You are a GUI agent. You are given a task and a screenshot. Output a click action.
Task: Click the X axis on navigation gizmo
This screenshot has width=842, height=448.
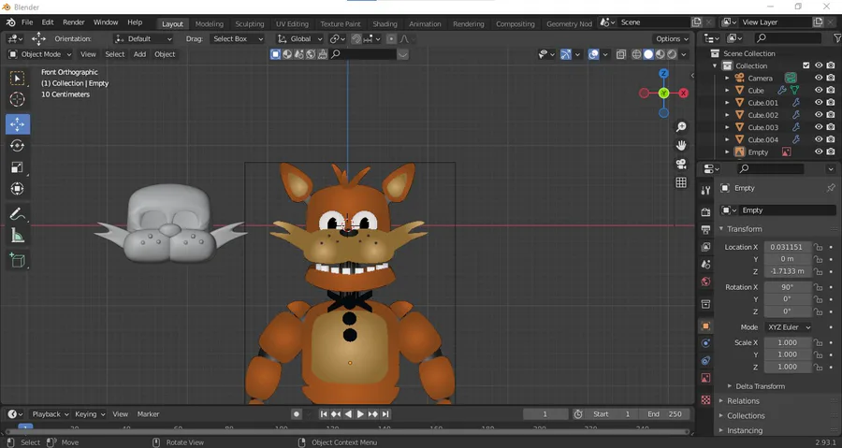tap(683, 94)
